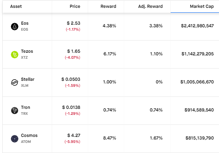Click the 6.17% reward value
This screenshot has height=153, width=219.
(x=110, y=54)
